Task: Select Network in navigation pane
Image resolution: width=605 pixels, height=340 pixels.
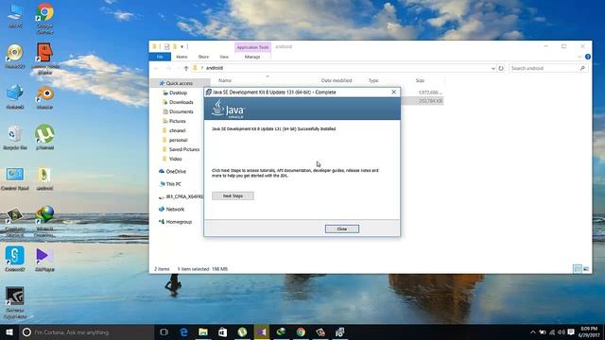Action: click(175, 210)
